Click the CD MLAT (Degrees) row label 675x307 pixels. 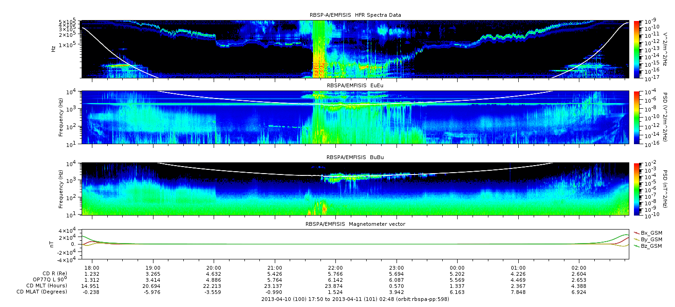[x=41, y=292]
